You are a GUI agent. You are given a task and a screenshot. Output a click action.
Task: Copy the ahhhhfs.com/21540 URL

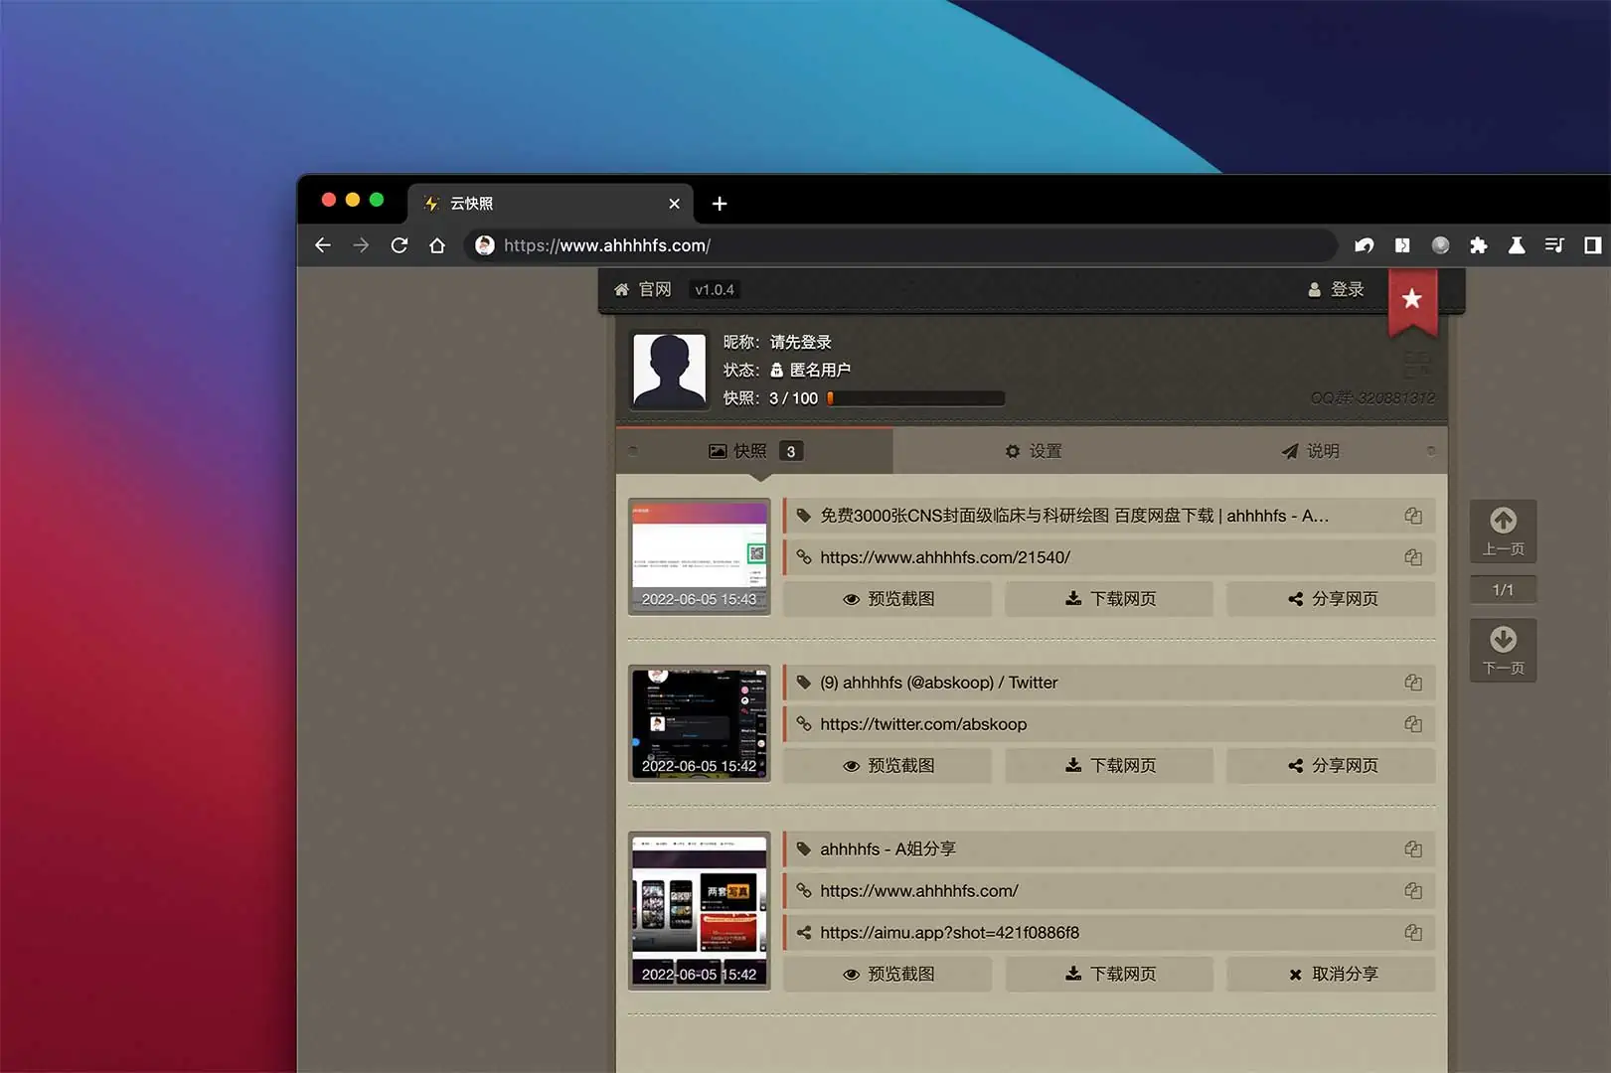tap(1412, 557)
